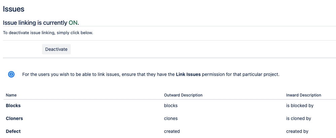This screenshot has height=138, width=336.
Task: Click the green ON status text
Action: click(x=73, y=22)
